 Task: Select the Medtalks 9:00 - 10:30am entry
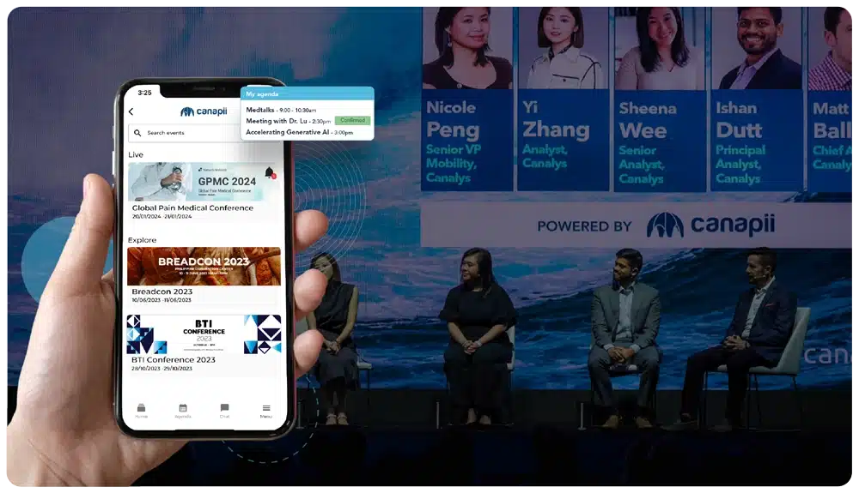(281, 110)
